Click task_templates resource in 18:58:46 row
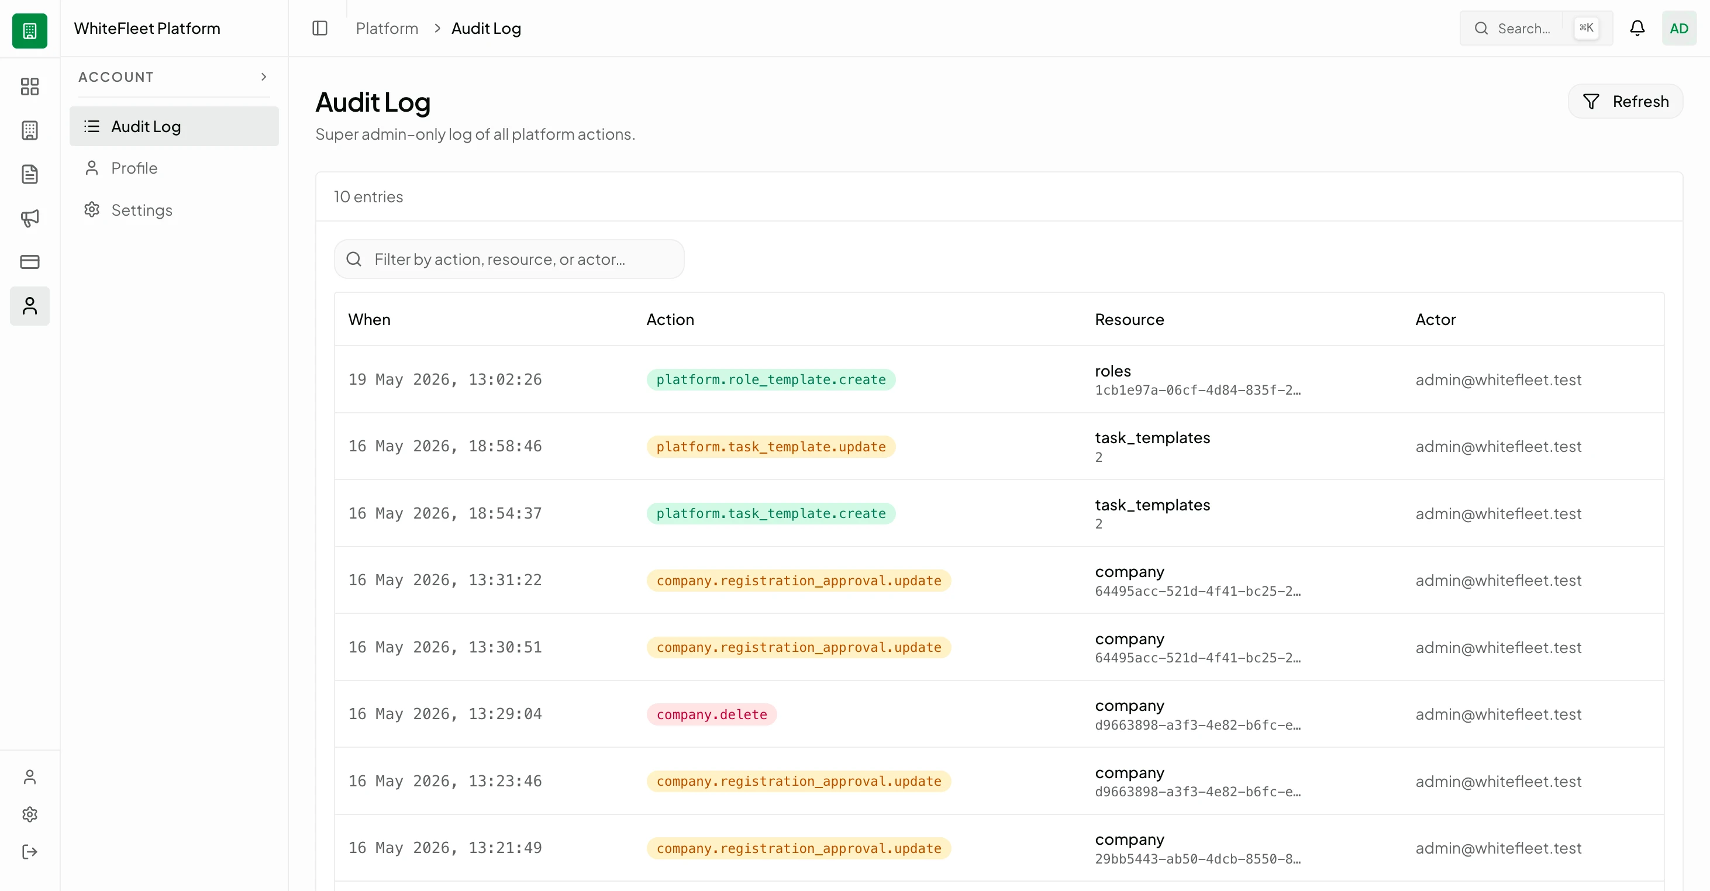 [x=1153, y=438]
